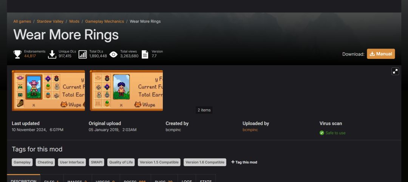Open uploader bcmpinc's profile link
Image resolution: width=408 pixels, height=182 pixels.
pos(250,130)
